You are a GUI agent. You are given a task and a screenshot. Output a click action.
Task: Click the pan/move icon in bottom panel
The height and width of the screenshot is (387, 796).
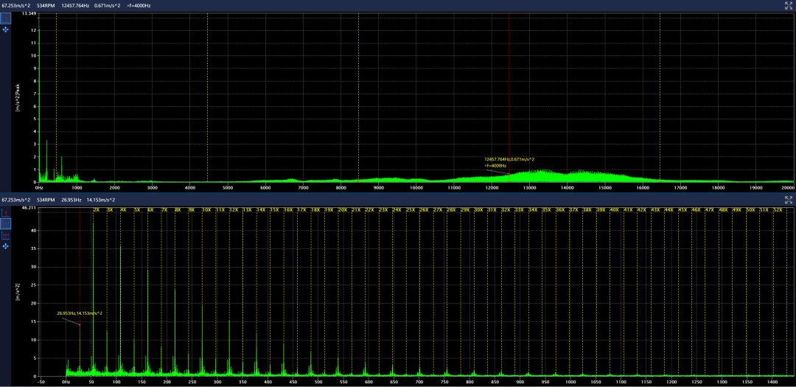point(6,245)
